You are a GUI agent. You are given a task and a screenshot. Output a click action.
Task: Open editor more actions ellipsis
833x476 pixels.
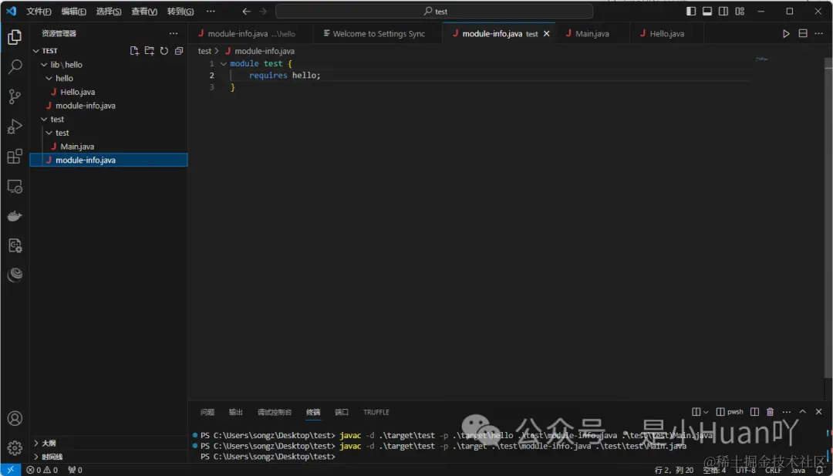tap(818, 33)
